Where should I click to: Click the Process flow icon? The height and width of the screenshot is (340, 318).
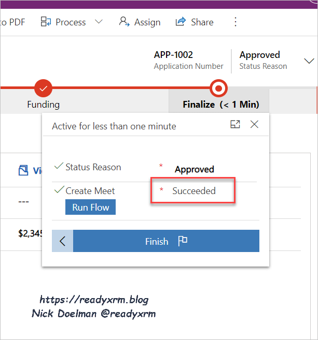pyautogui.click(x=46, y=22)
